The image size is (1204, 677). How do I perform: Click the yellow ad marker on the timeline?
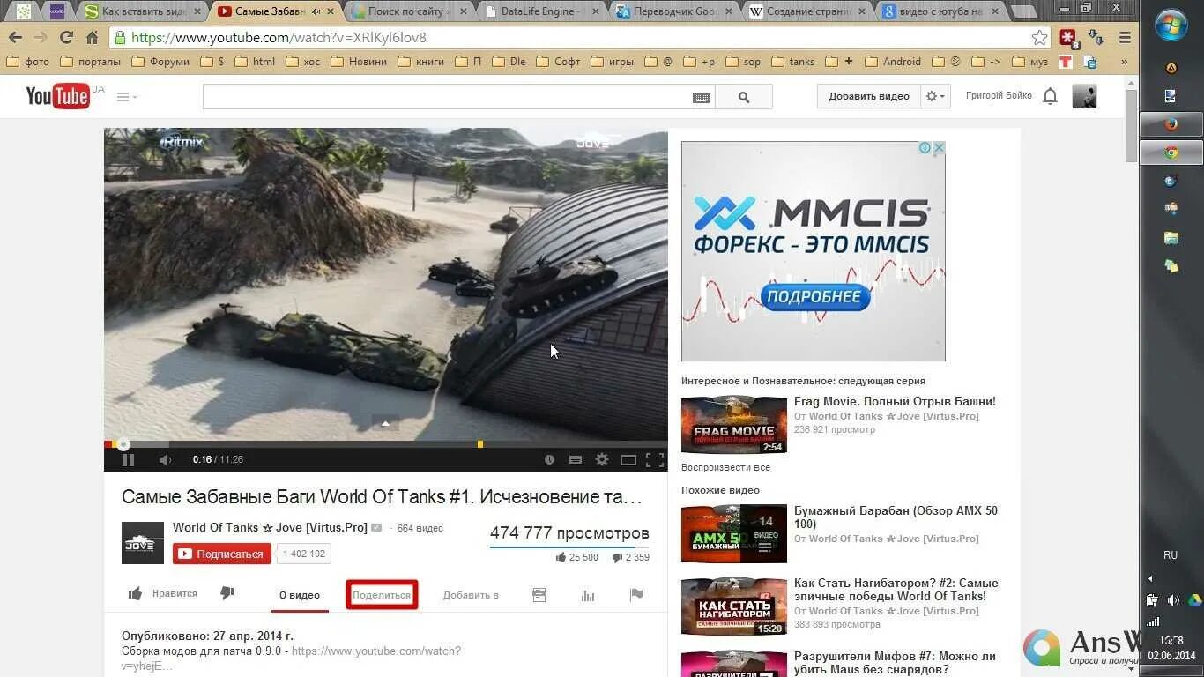tap(480, 444)
